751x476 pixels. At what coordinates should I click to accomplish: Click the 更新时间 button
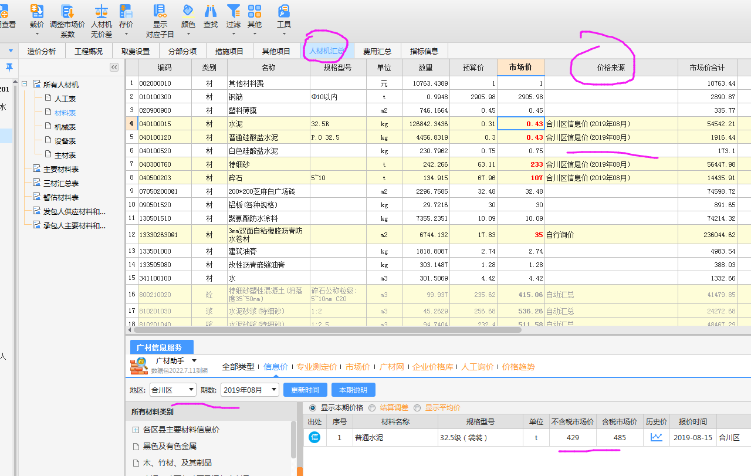point(305,390)
